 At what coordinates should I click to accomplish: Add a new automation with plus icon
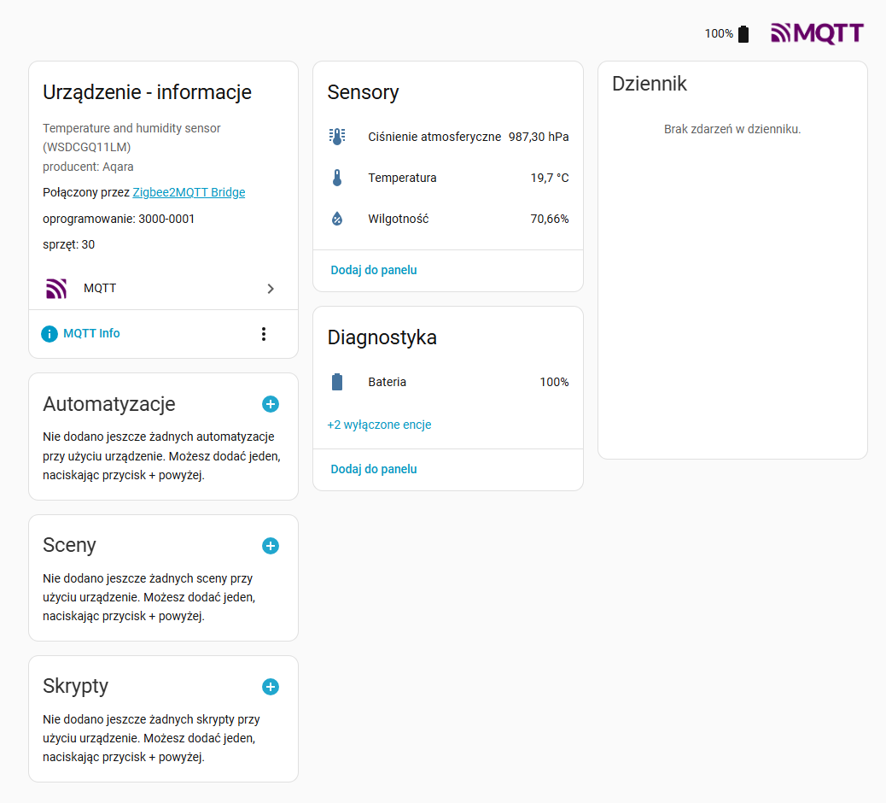pyautogui.click(x=271, y=404)
